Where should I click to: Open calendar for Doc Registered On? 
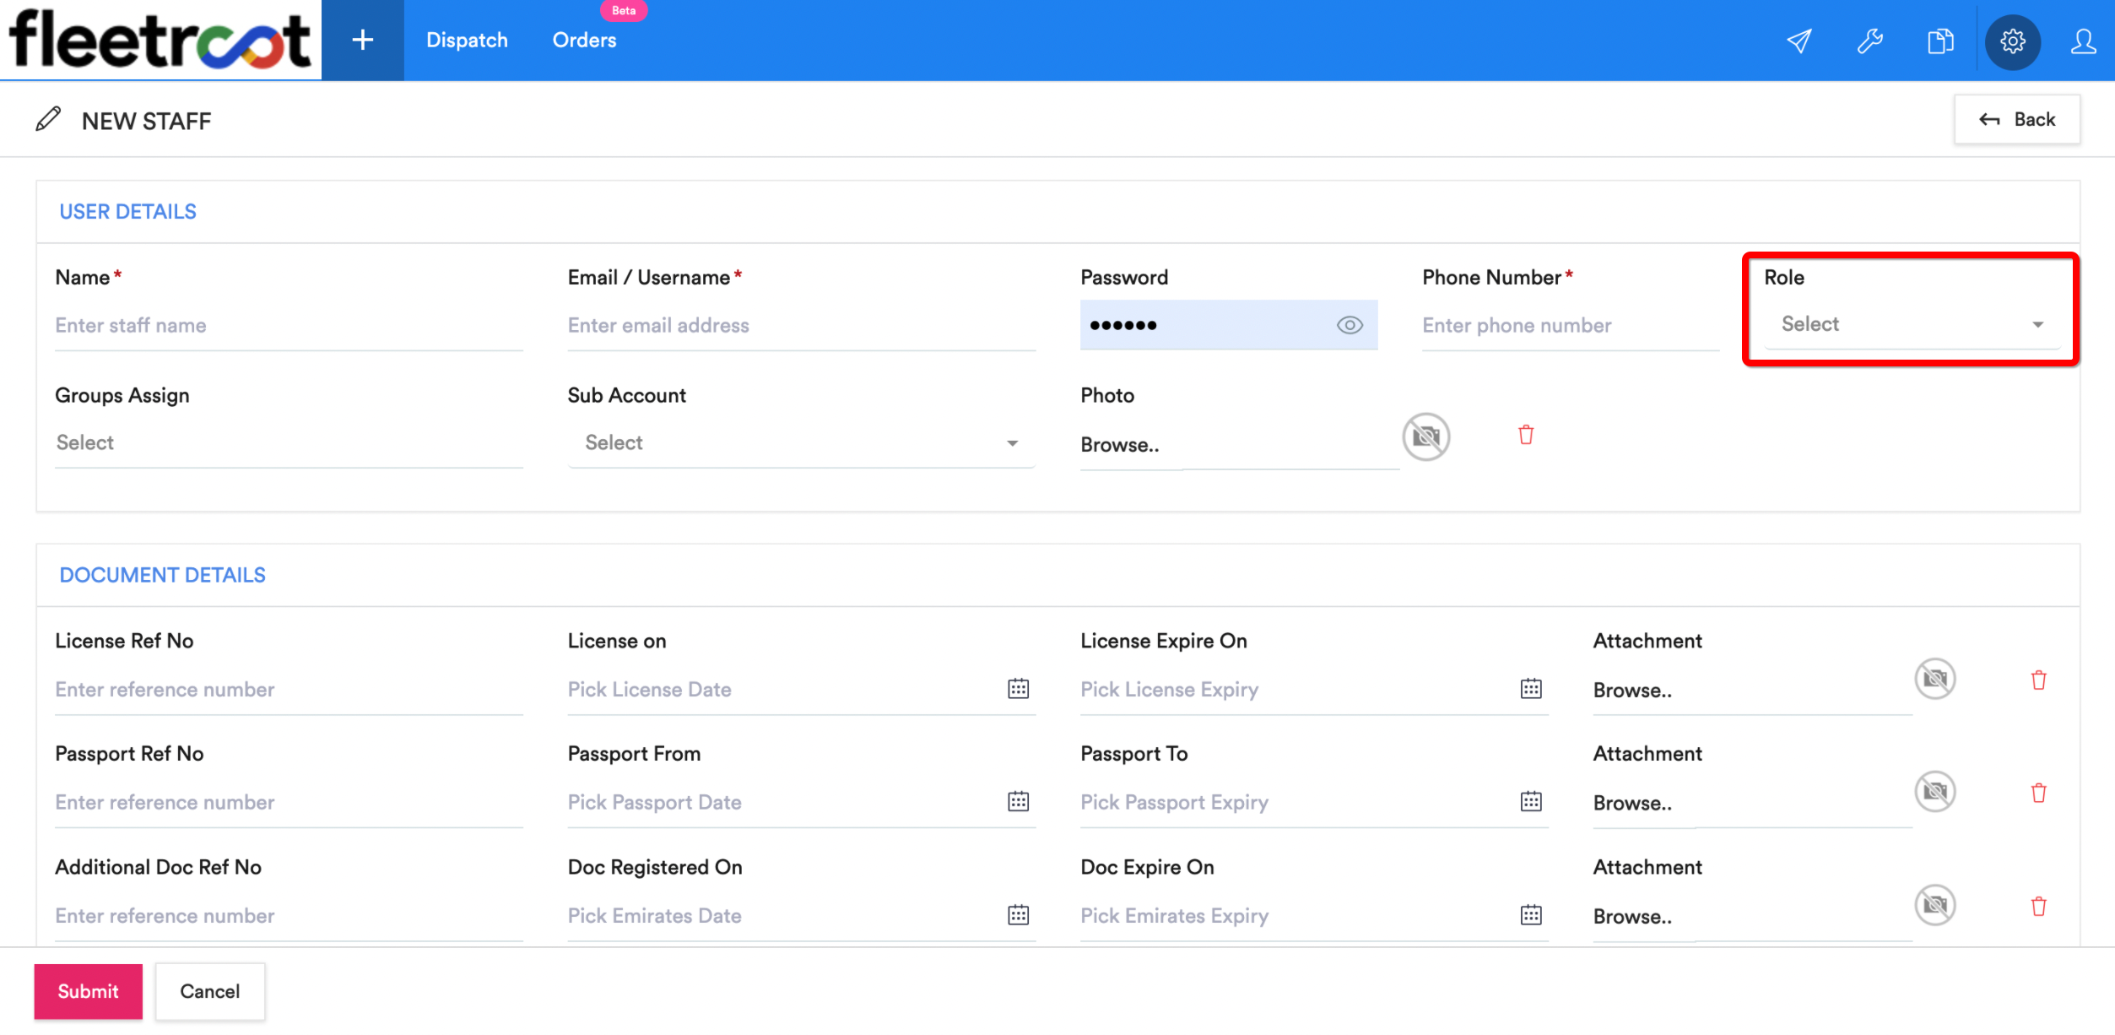click(x=1018, y=915)
